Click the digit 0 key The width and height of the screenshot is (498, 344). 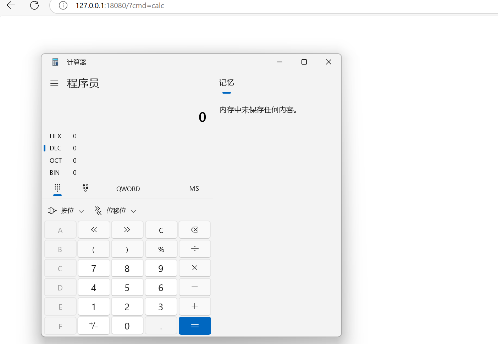[127, 326]
